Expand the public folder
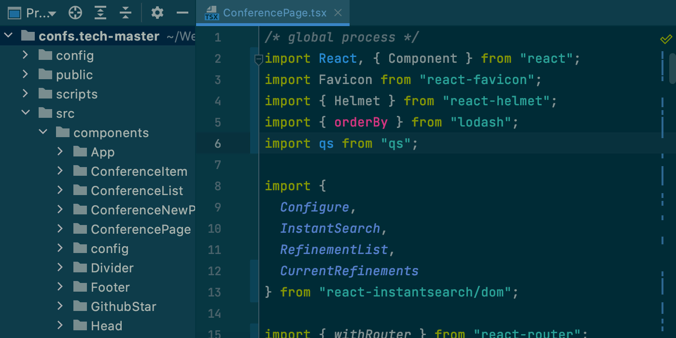 coord(26,74)
